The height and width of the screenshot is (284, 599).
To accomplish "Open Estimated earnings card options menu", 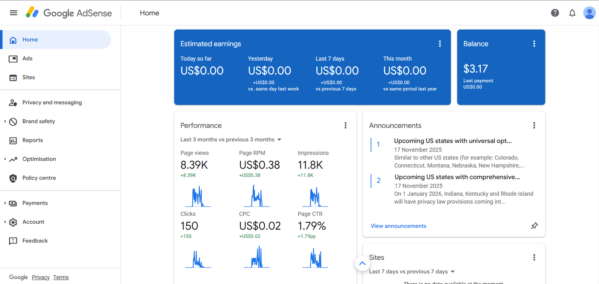I will [x=440, y=44].
